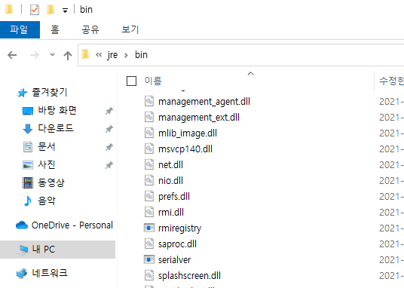Screen dimensions: 404x288
Task: Open 바탕 화면 in navigation pane
Action: pyautogui.click(x=57, y=110)
